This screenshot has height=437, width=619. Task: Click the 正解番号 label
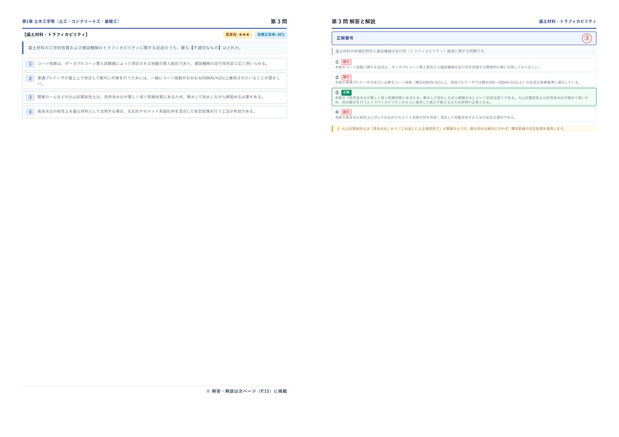345,38
